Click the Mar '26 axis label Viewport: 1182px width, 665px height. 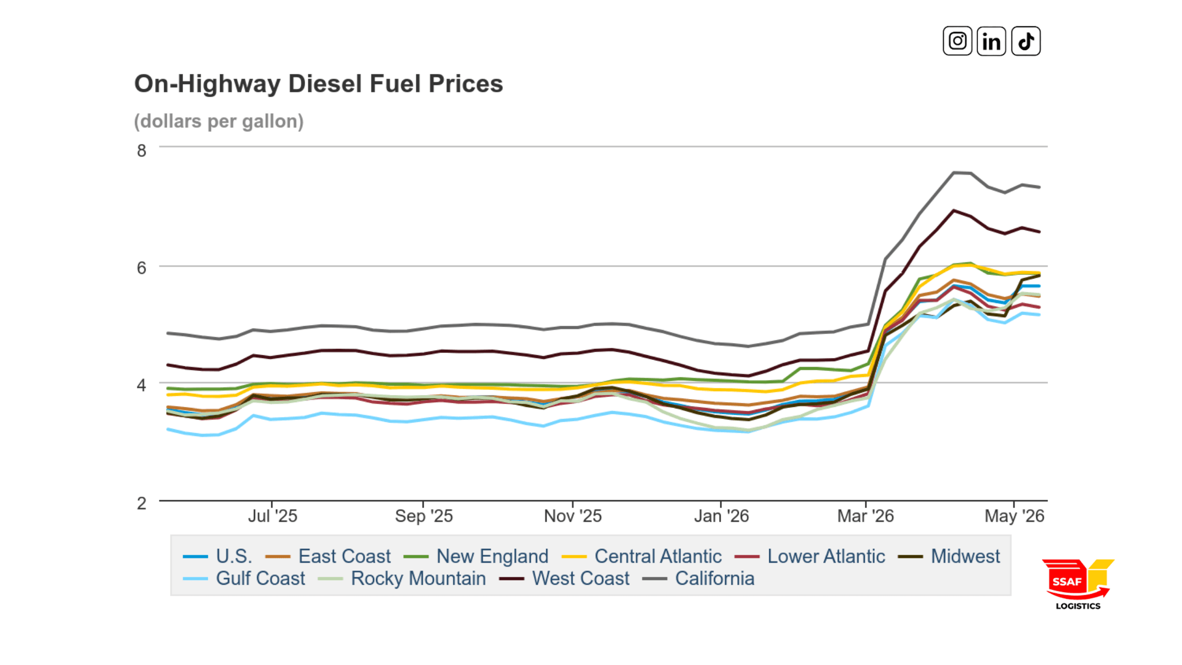click(x=865, y=516)
